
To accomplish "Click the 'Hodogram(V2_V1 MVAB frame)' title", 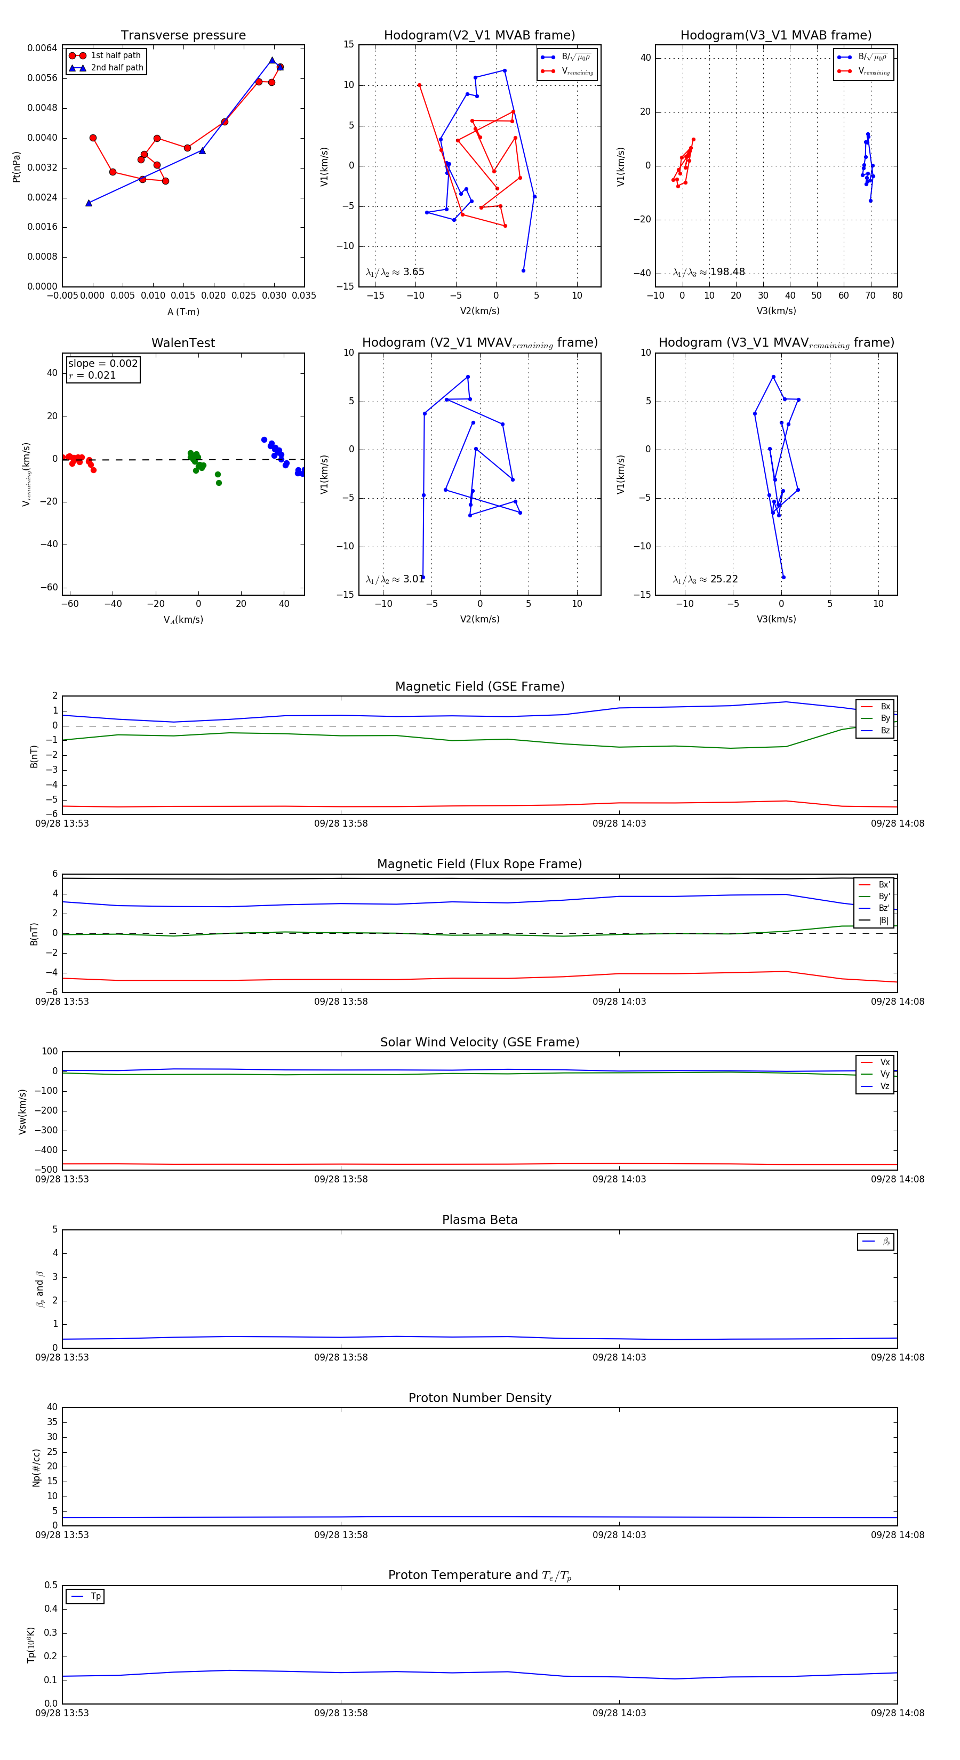I will (479, 35).
